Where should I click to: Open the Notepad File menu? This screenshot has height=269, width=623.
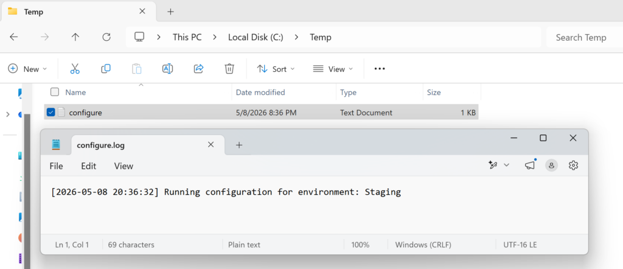coord(56,166)
